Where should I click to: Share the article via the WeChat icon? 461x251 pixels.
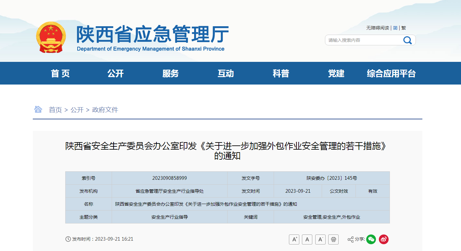[x=371, y=239]
